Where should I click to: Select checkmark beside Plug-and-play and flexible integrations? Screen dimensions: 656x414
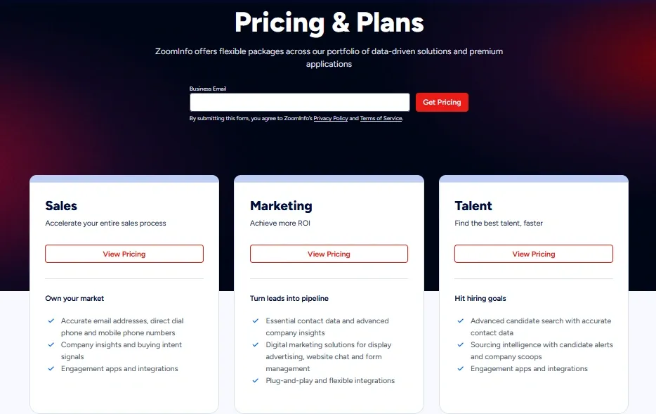click(x=256, y=381)
